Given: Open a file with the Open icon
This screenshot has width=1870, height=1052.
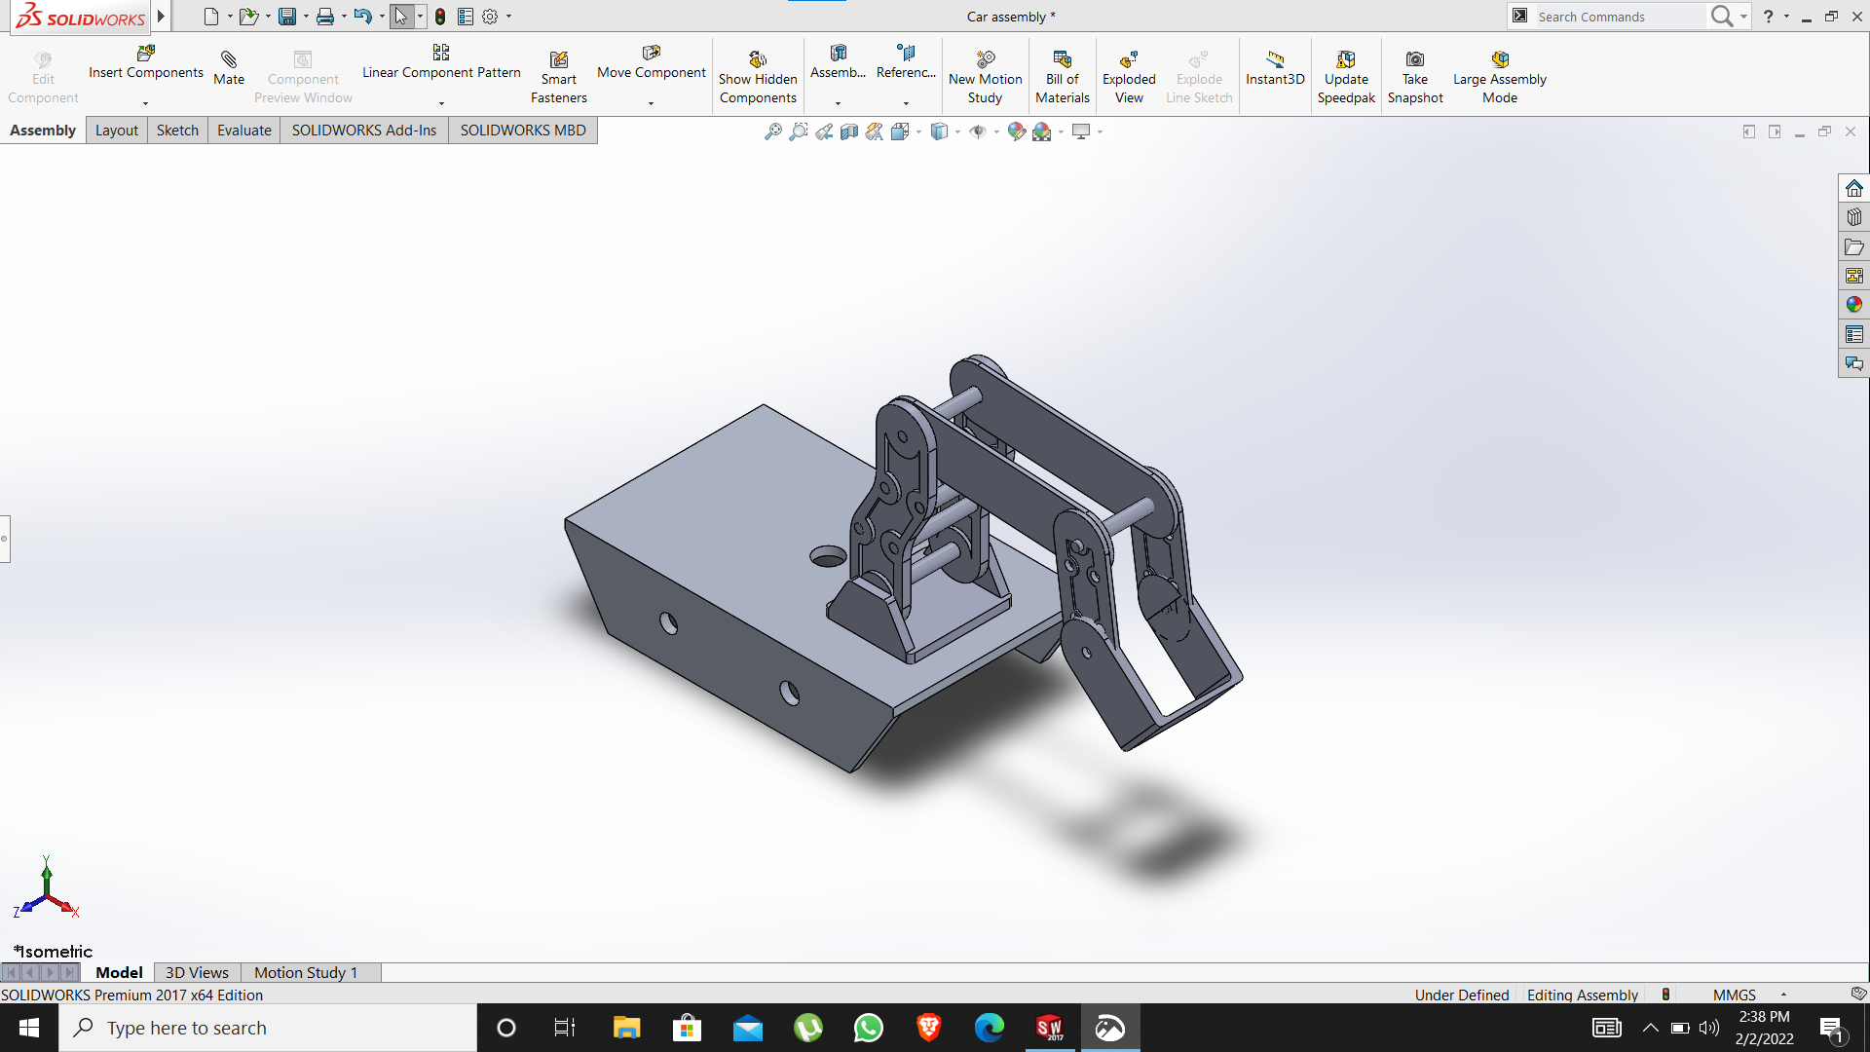Looking at the screenshot, I should [x=248, y=17].
